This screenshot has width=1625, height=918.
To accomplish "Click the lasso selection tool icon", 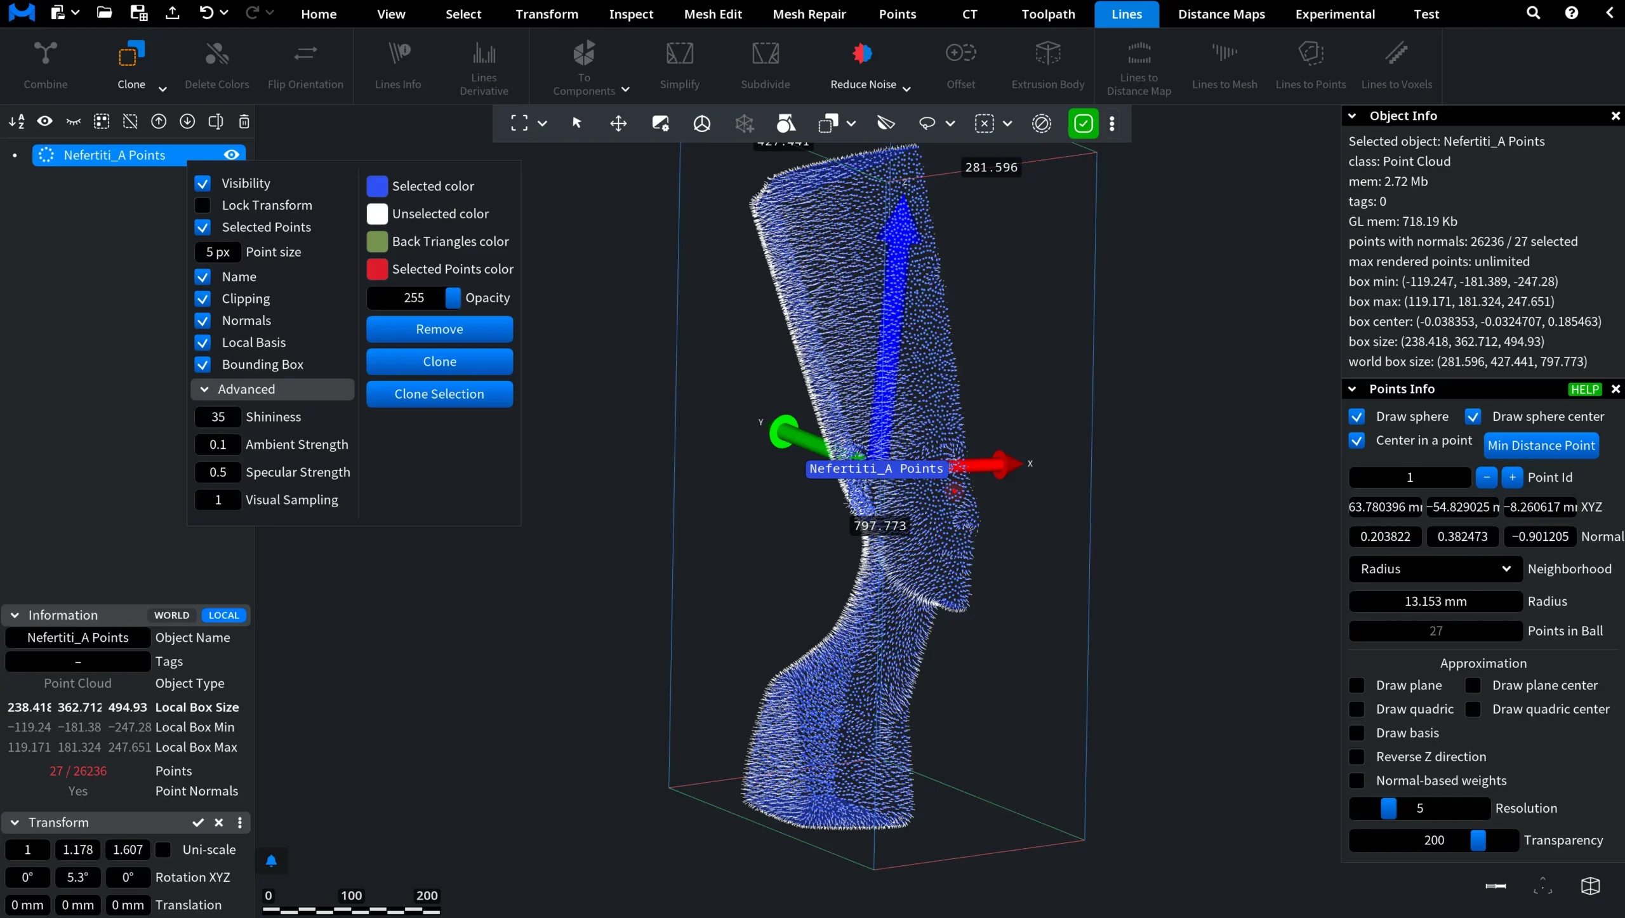I will (x=927, y=123).
